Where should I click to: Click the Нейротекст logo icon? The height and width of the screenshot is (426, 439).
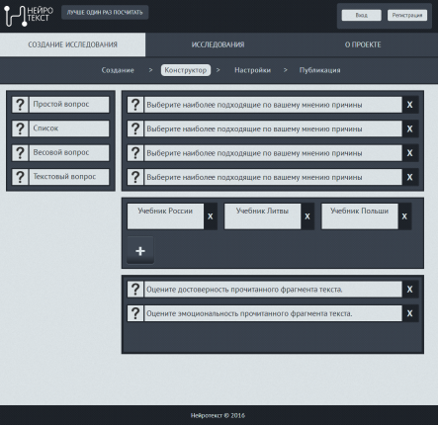[x=15, y=16]
